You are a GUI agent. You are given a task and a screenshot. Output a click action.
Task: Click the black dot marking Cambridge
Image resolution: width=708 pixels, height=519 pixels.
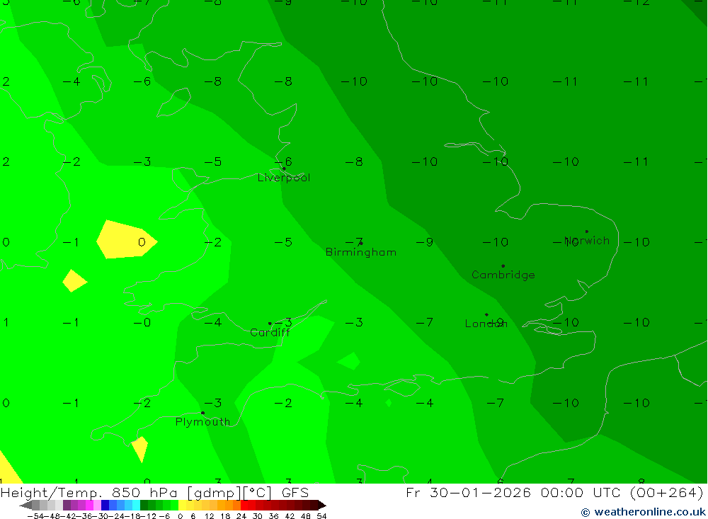pos(503,266)
